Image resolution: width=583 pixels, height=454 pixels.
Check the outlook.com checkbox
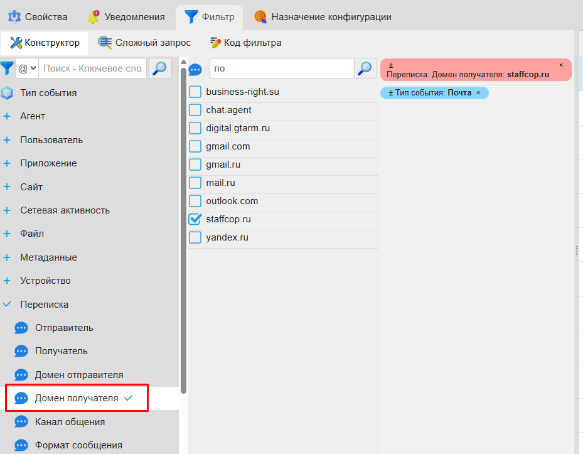(x=195, y=202)
